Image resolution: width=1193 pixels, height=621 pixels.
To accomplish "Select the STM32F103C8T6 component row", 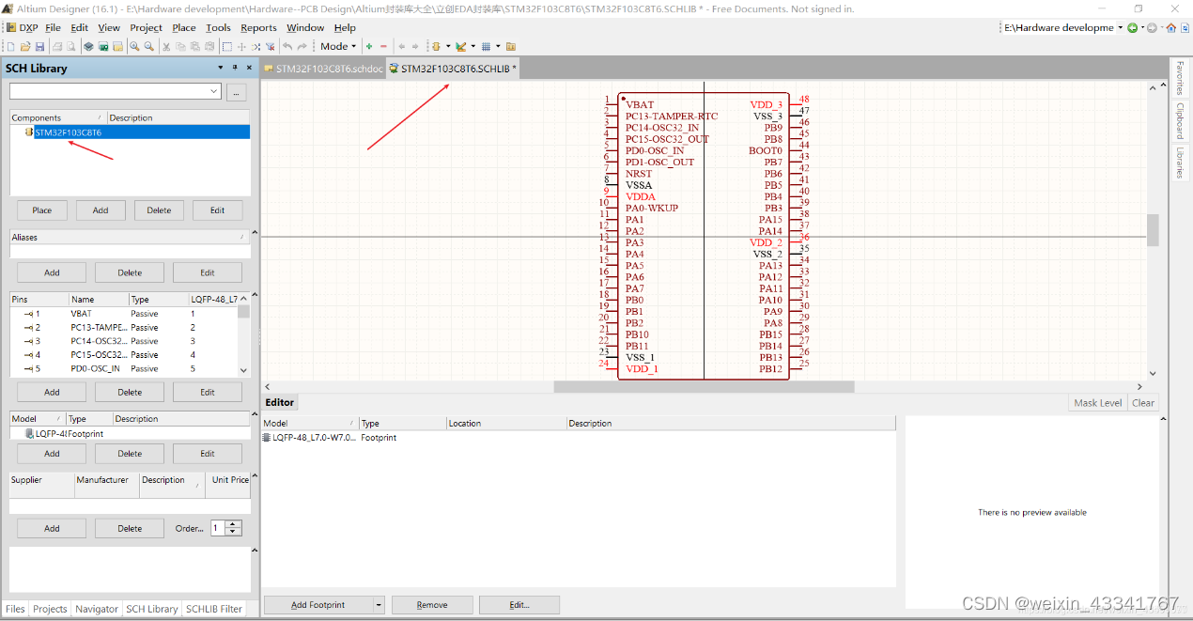I will pyautogui.click(x=131, y=132).
